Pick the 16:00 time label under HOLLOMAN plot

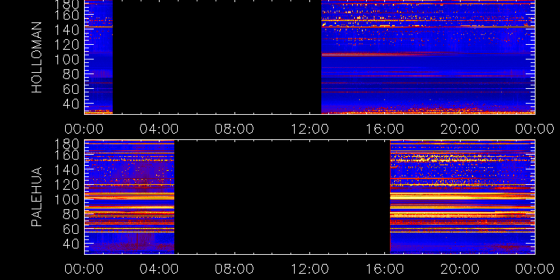coord(384,129)
